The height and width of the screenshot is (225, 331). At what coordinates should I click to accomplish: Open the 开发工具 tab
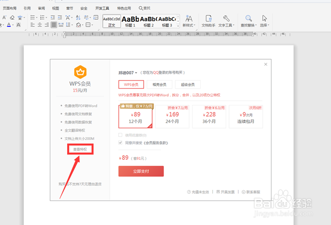click(102, 8)
